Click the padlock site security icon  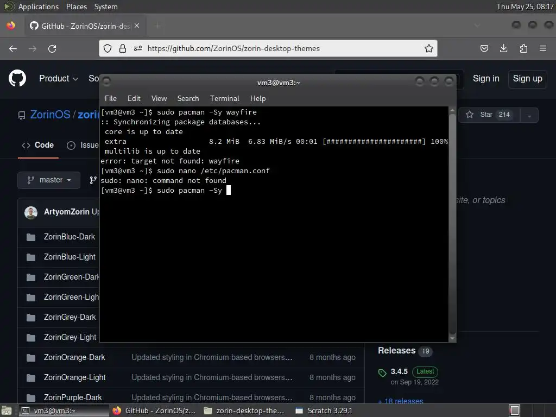(x=123, y=48)
